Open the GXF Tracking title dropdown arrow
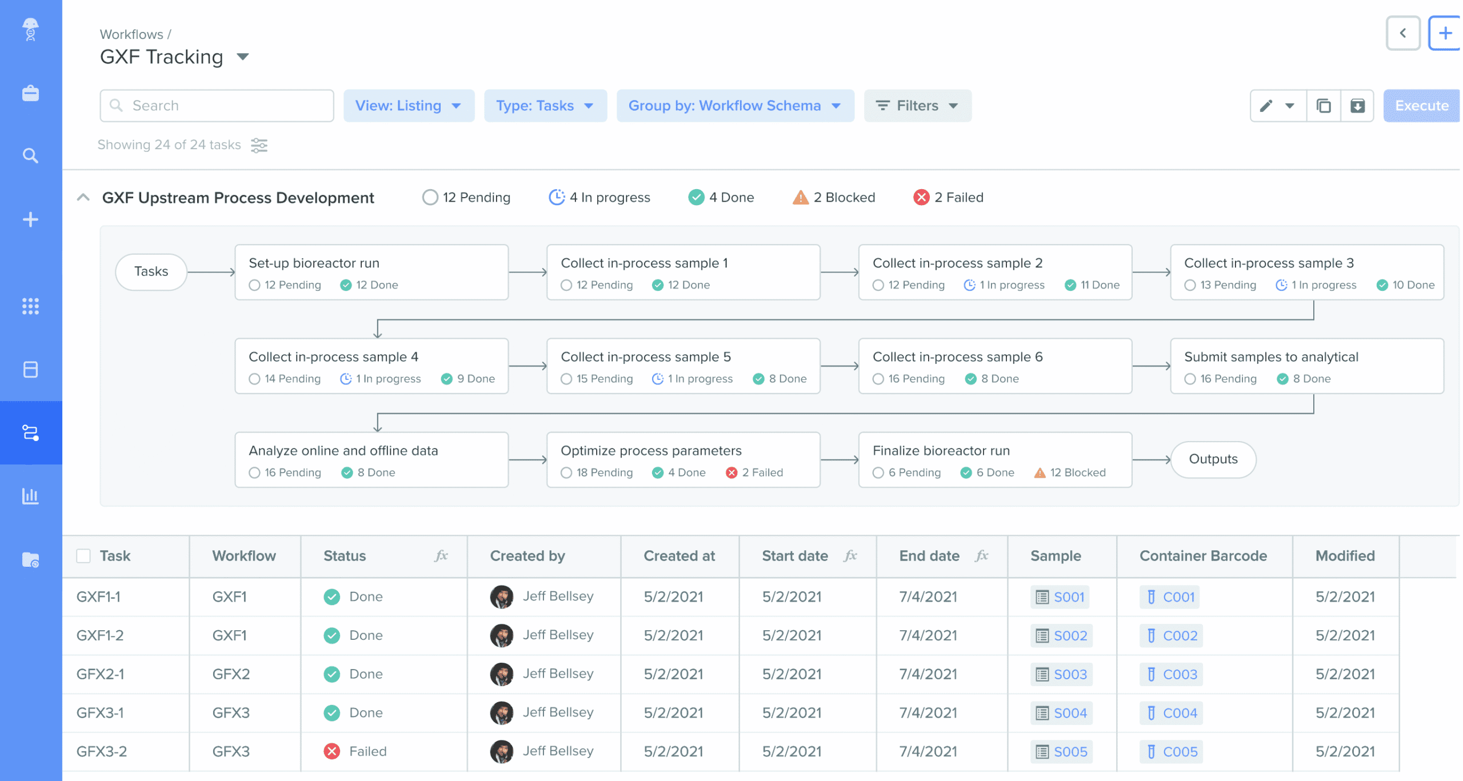The image size is (1463, 781). [243, 57]
